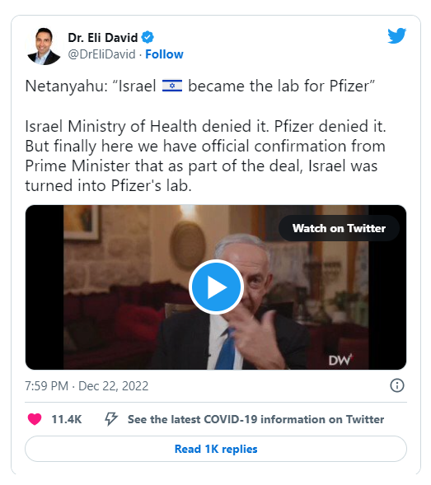Like the tweet with the heart icon
The width and height of the screenshot is (431, 485).
pyautogui.click(x=35, y=419)
